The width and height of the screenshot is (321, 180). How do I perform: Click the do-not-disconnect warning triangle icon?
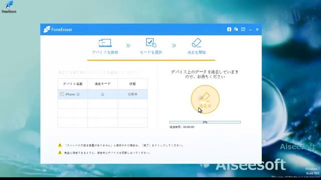60,152
